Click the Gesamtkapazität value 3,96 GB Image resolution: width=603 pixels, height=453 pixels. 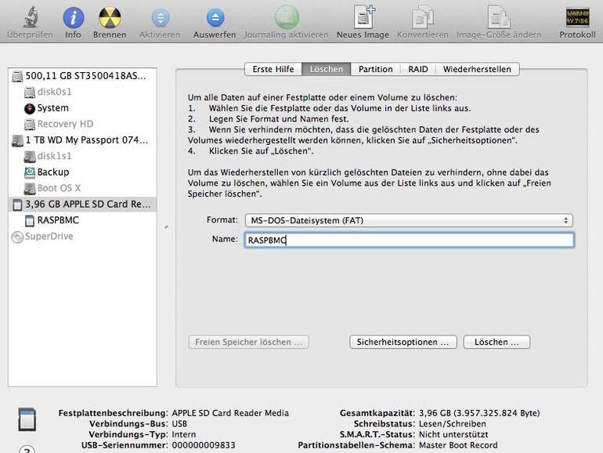tap(479, 413)
